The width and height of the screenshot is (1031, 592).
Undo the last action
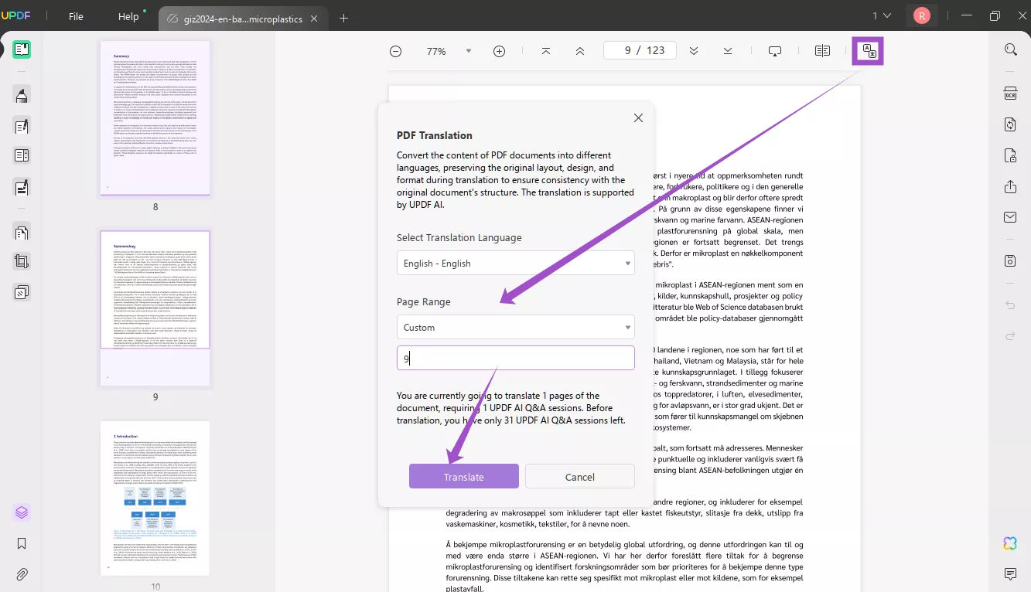click(x=1010, y=305)
